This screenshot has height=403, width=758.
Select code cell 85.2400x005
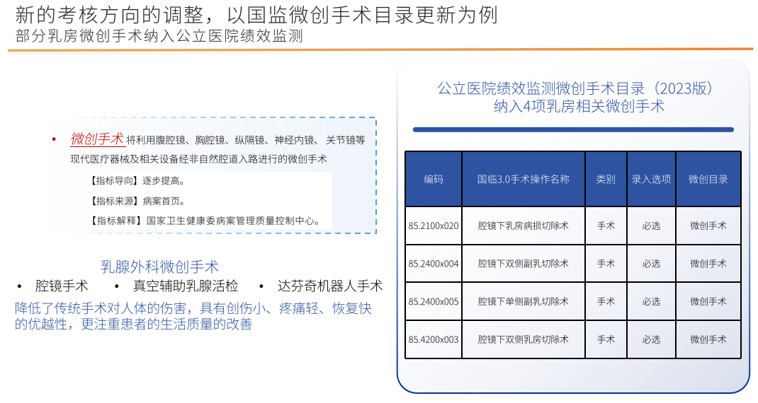point(434,302)
